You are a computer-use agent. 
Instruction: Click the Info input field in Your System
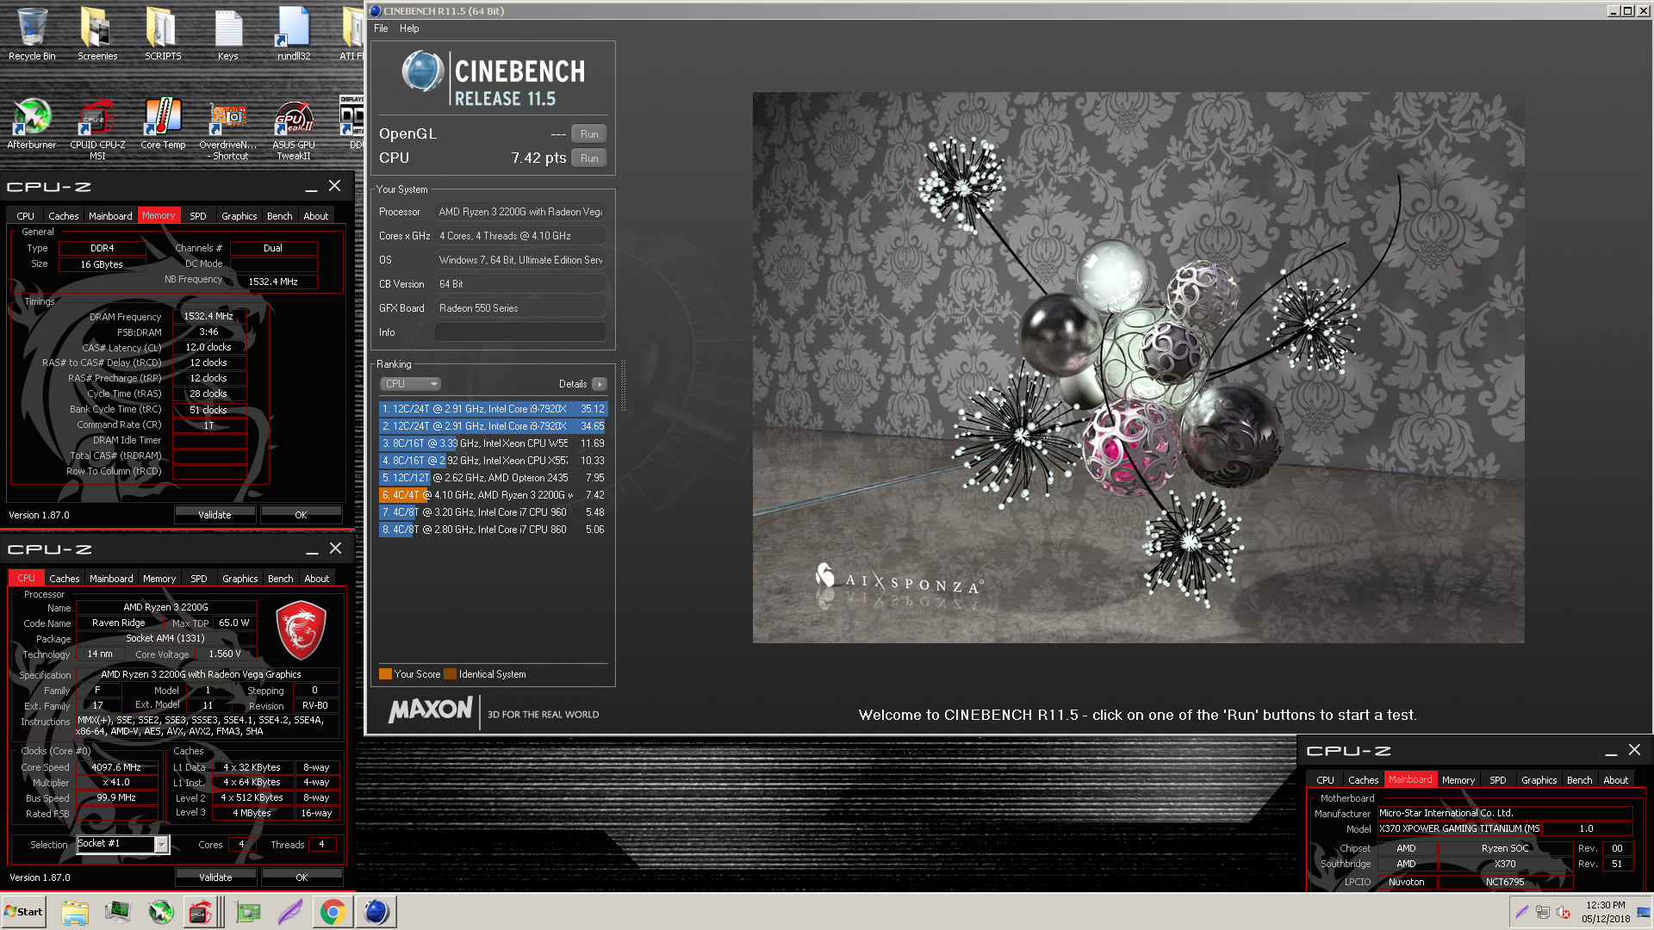pyautogui.click(x=520, y=332)
